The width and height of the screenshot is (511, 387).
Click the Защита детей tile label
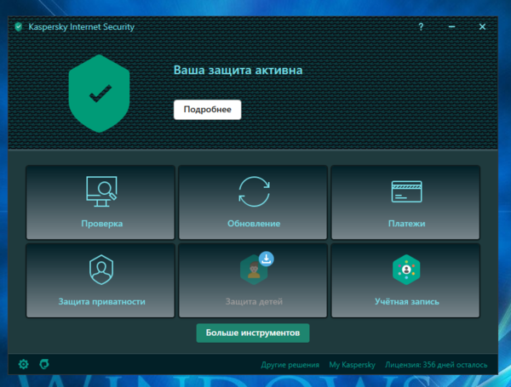coord(254,302)
